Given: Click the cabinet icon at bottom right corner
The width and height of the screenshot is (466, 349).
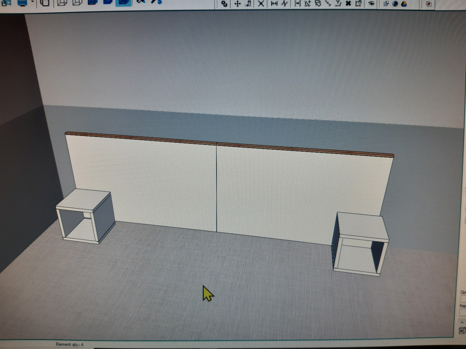Looking at the screenshot, I should pyautogui.click(x=463, y=330).
